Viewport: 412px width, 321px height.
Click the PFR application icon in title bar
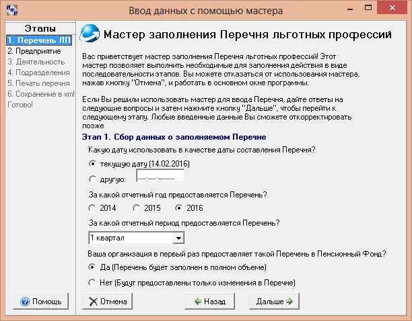[12, 11]
